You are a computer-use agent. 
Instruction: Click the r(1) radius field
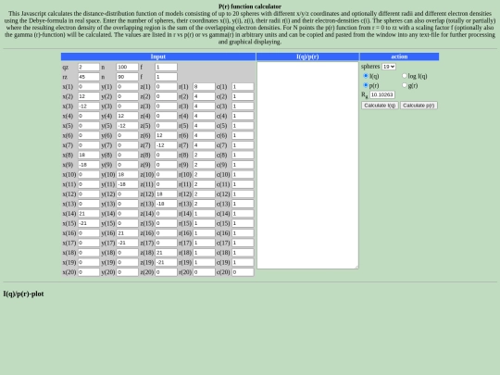pyautogui.click(x=204, y=87)
